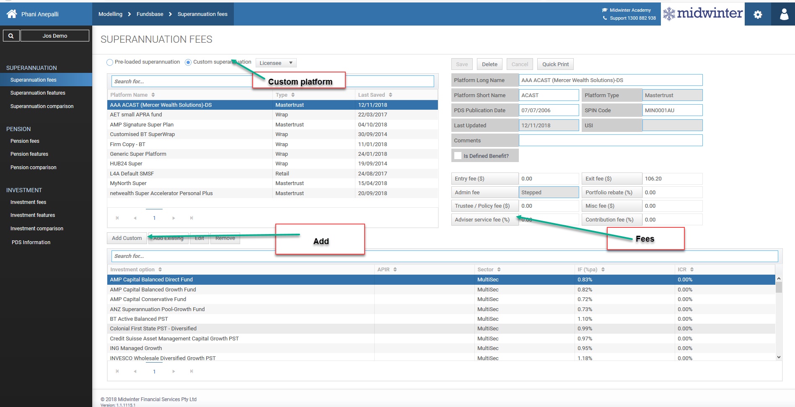Tick the Is Defined Benefit checkbox
Viewport: 795px width, 407px height.
tap(458, 155)
